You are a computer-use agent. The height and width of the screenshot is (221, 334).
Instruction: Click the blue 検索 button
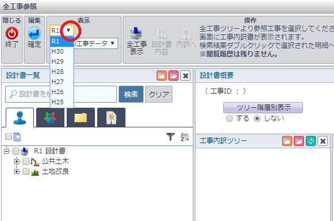click(x=131, y=94)
